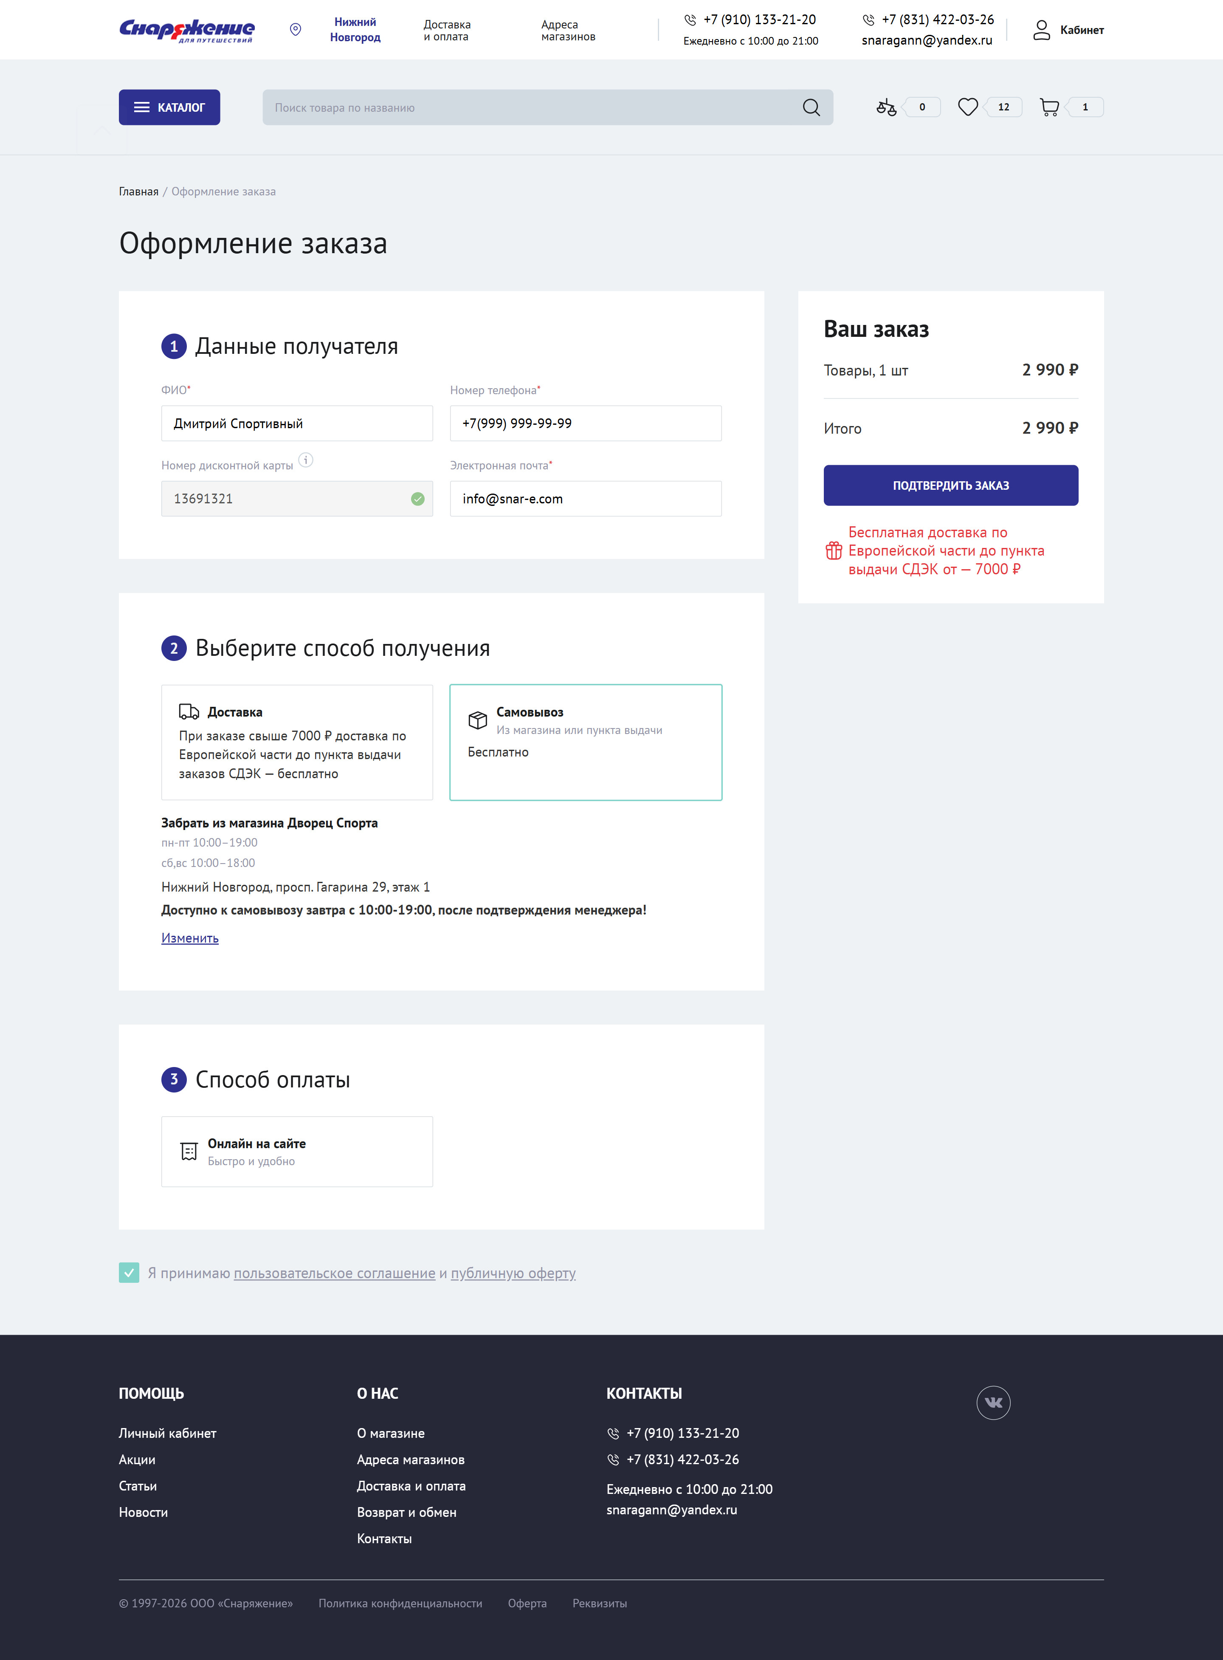Click phone icon near +7 (831) in header
1223x1660 pixels.
click(x=868, y=20)
